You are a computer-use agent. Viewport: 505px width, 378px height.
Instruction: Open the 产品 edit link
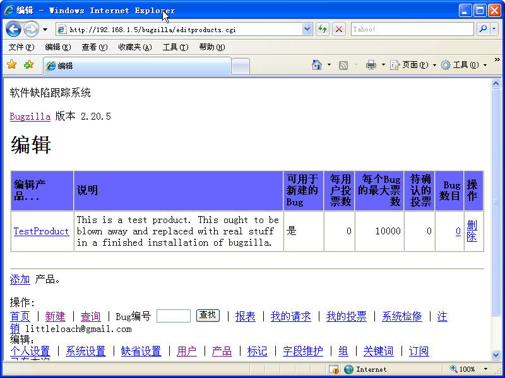(222, 351)
